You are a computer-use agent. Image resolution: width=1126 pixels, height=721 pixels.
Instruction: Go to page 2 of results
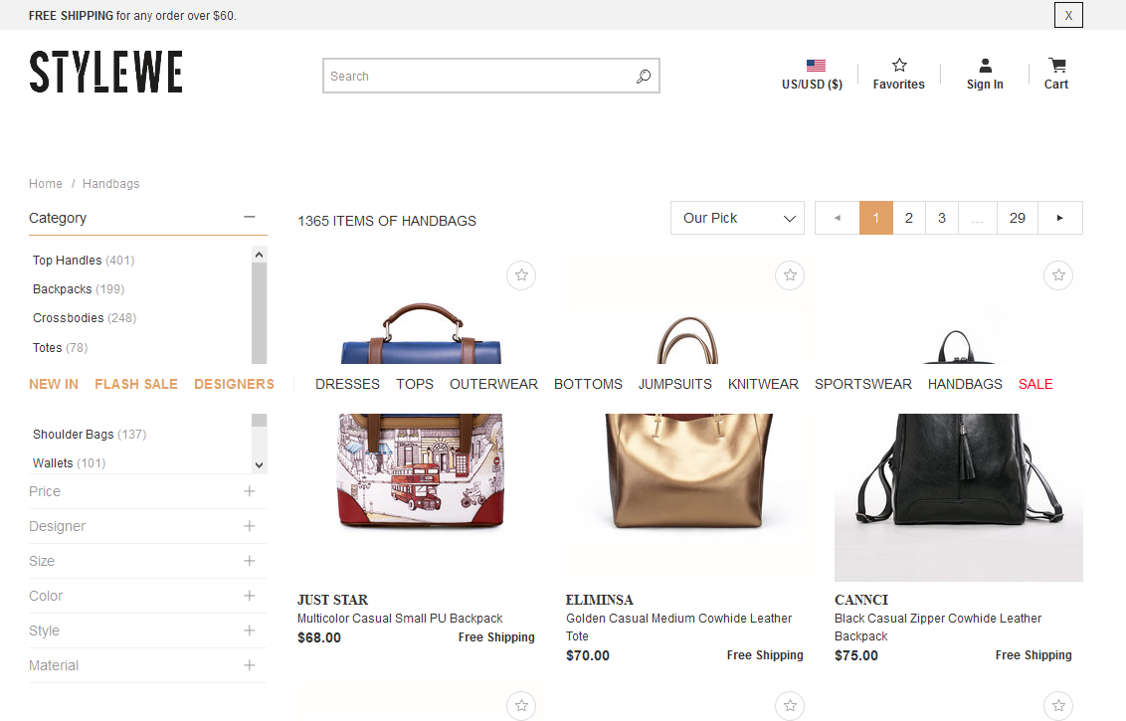[908, 218]
